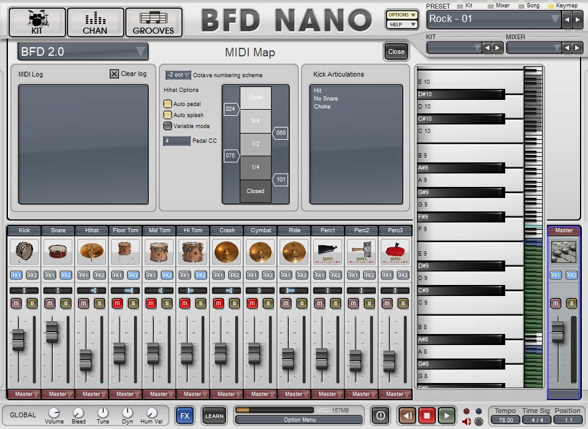This screenshot has height=429, width=588.
Task: Click the D#10 key on keyboard
Action: point(461,94)
